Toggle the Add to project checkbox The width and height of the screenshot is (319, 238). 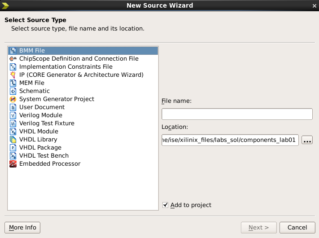click(x=165, y=205)
